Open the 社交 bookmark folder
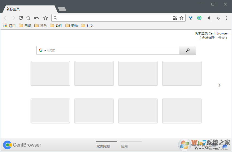The width and height of the screenshot is (232, 152). (x=87, y=26)
